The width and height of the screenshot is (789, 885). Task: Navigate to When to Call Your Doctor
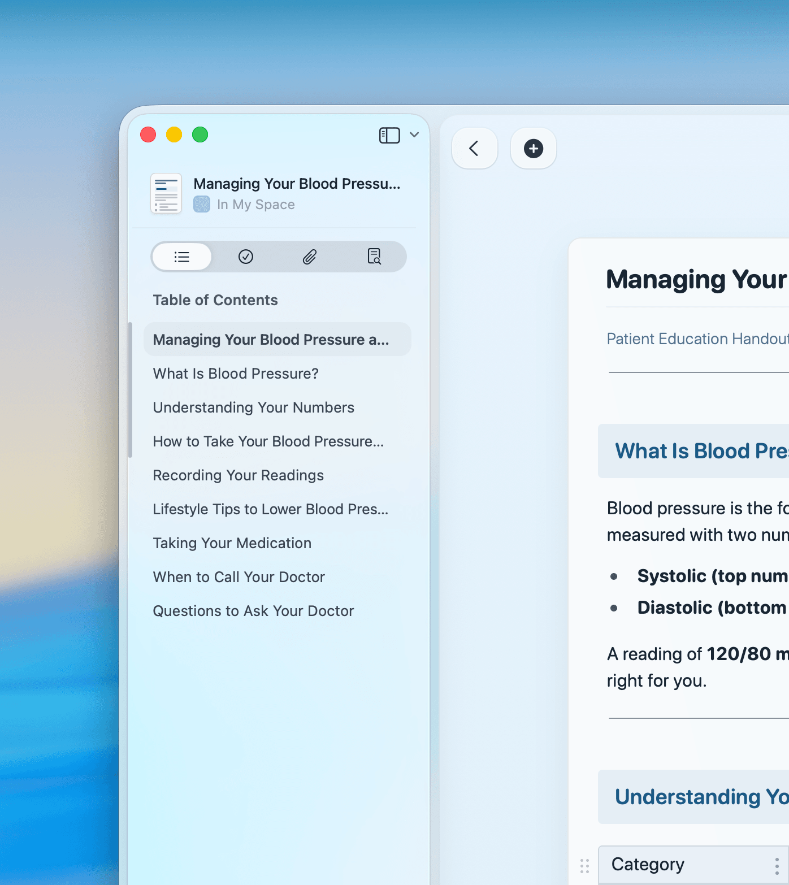pos(239,577)
